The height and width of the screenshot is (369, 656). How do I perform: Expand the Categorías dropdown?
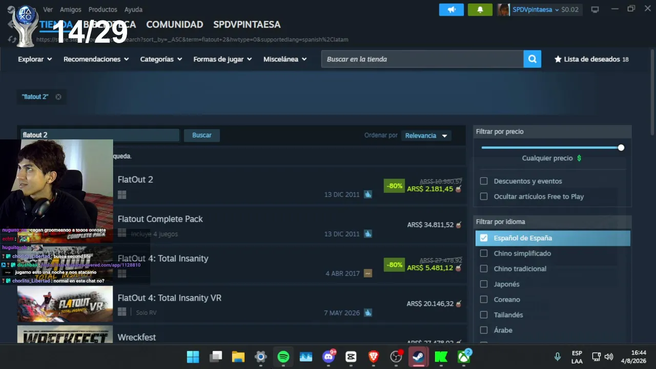(x=161, y=59)
